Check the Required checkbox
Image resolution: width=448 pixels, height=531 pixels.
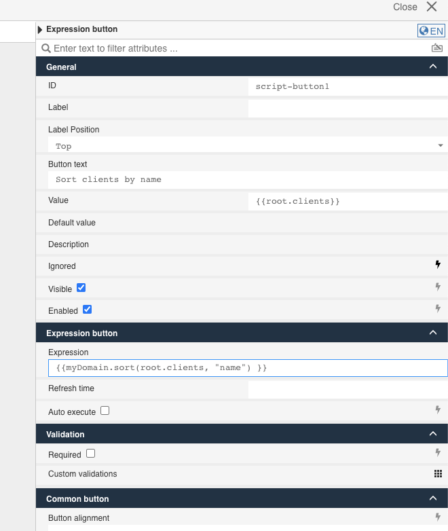click(x=90, y=454)
